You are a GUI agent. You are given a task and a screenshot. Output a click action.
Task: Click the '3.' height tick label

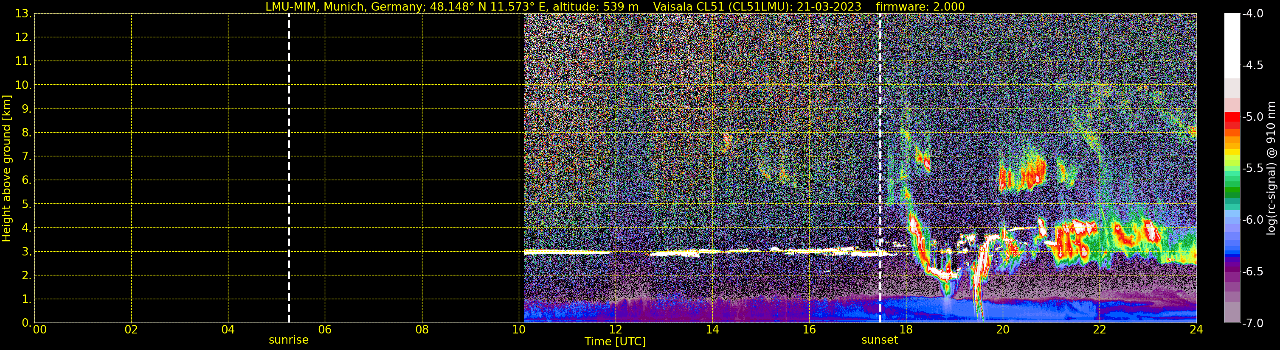coord(27,251)
